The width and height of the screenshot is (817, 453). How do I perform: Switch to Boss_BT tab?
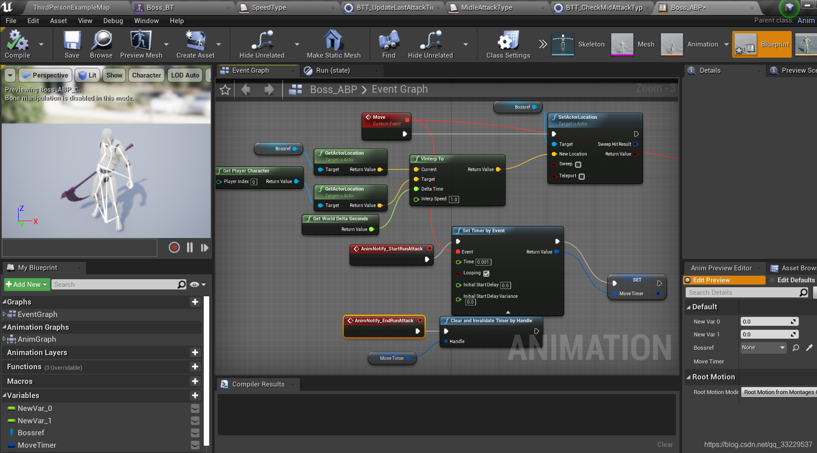tap(160, 8)
